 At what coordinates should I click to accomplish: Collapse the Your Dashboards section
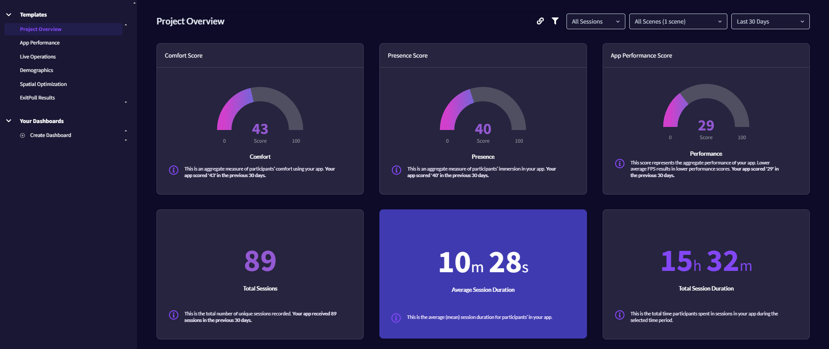pyautogui.click(x=9, y=121)
